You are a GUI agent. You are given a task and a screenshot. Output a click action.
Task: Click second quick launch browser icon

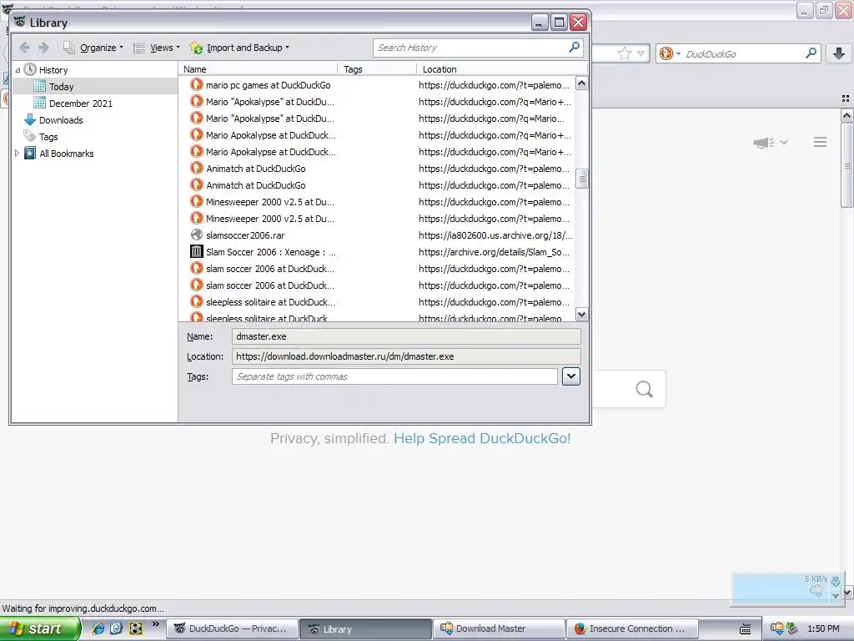click(117, 628)
